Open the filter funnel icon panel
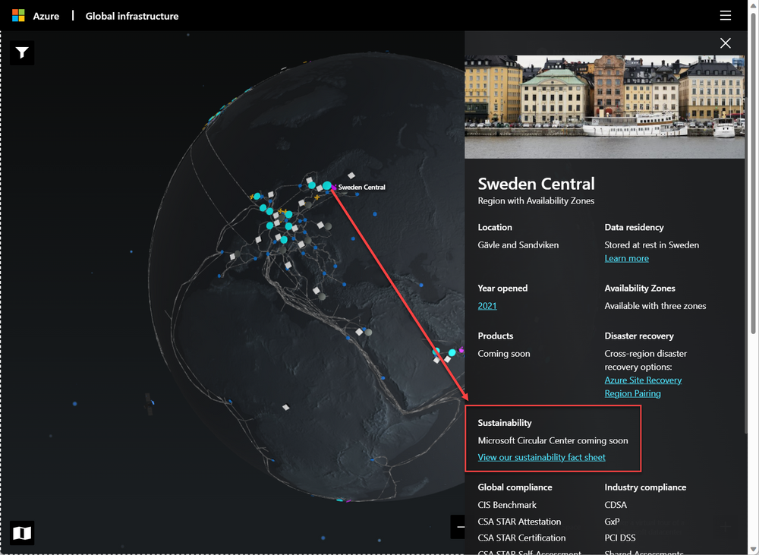The image size is (759, 555). coord(21,52)
